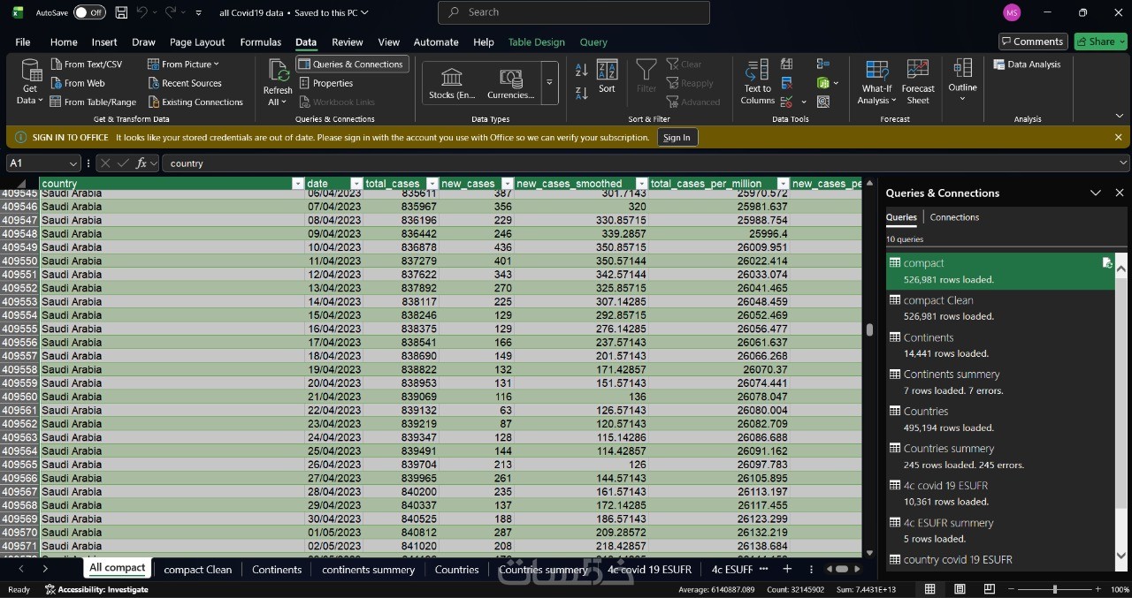Switch to the Connections pane tab

[954, 217]
